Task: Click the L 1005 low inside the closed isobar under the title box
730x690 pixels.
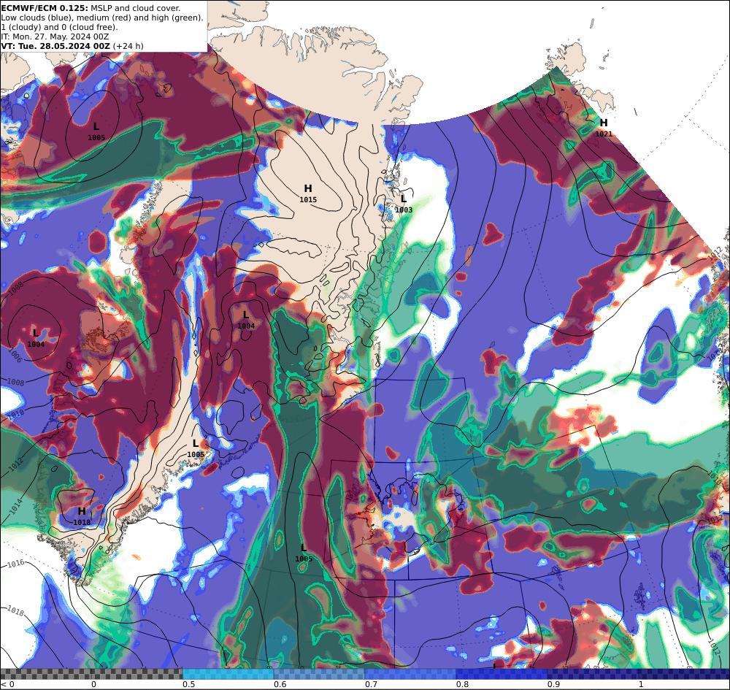Action: [96, 131]
